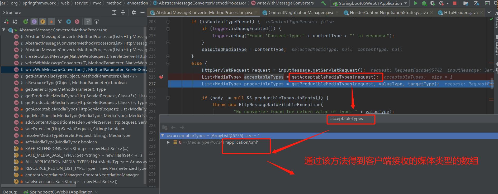Select getReturnValueType method in Structure
498x194 pixels.
click(x=81, y=76)
